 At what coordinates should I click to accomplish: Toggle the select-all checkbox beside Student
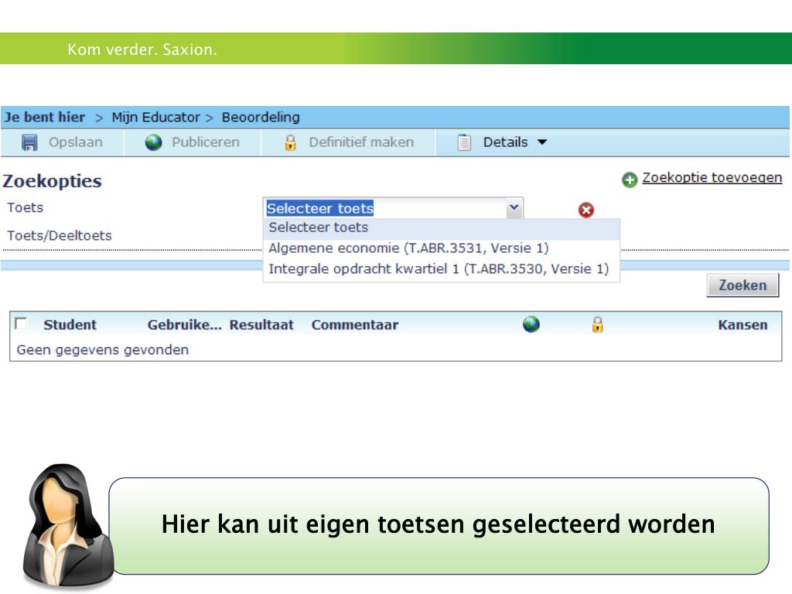(21, 323)
